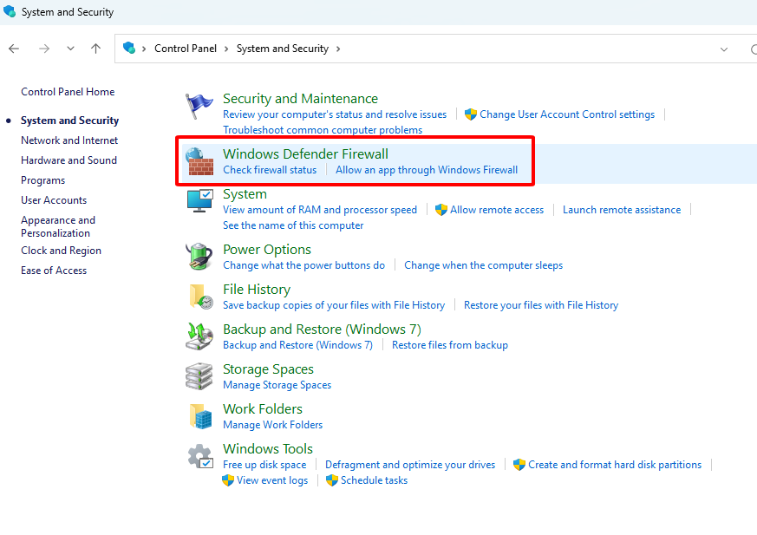Click Control Panel in the breadcrumb

(186, 49)
